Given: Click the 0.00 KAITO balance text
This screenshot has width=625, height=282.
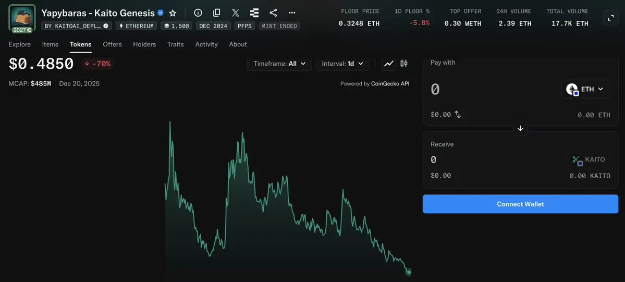Looking at the screenshot, I should tap(590, 176).
